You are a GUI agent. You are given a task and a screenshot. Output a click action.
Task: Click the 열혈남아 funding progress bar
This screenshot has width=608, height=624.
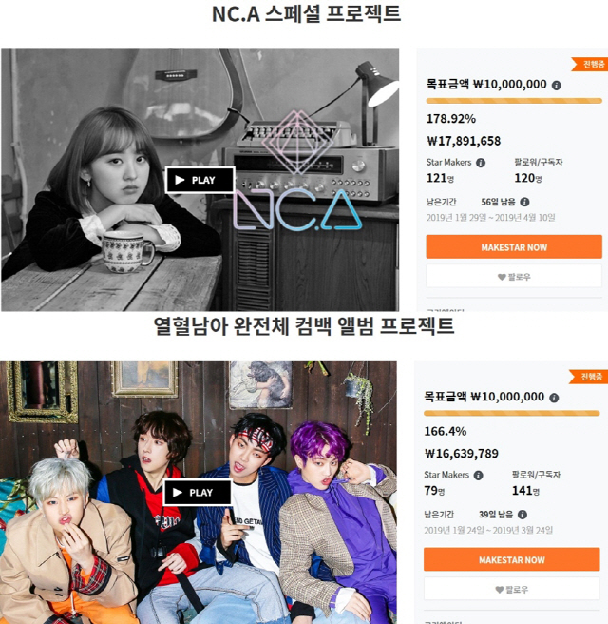(x=511, y=413)
